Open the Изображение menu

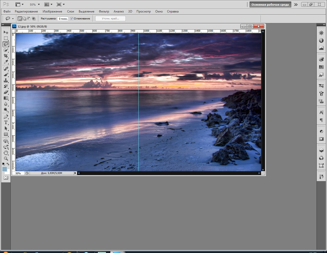click(x=52, y=11)
